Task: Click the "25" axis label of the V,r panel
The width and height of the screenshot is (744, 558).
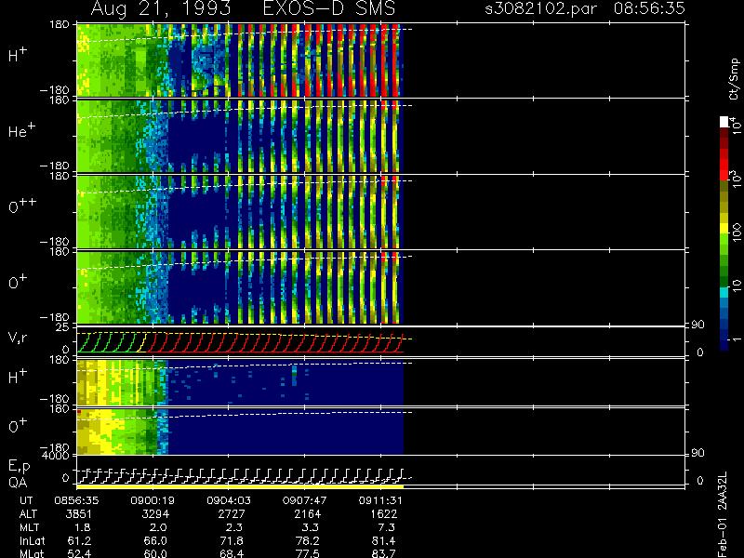Action: [x=63, y=327]
